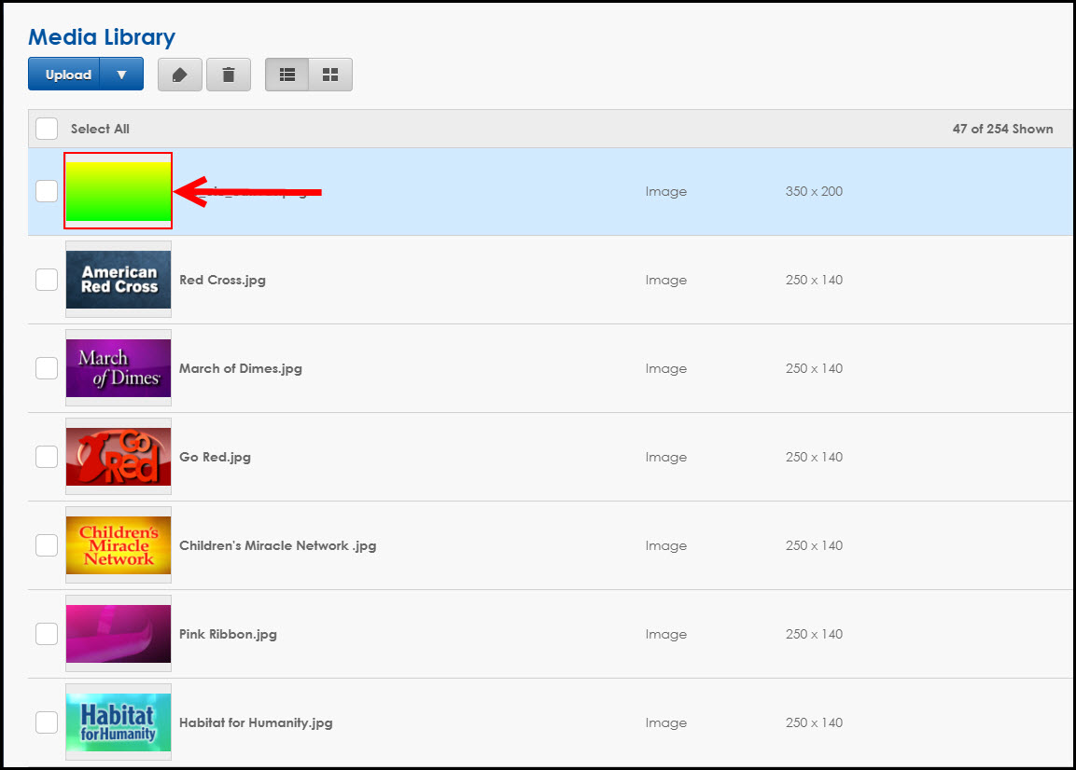The width and height of the screenshot is (1076, 770).
Task: Click the Children's Miracle Network thumbnail
Action: [118, 545]
